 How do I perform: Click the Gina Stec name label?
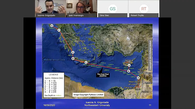(104, 15)
